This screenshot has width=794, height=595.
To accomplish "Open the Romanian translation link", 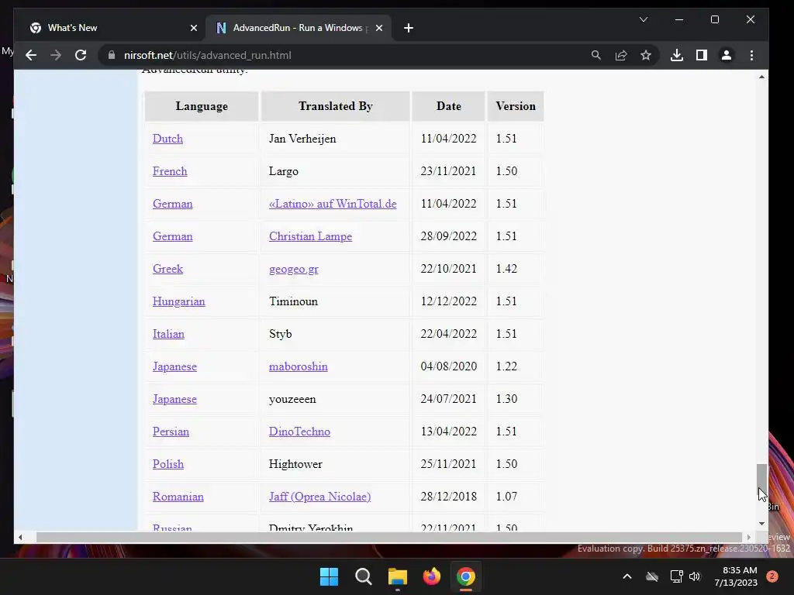I will [x=178, y=497].
